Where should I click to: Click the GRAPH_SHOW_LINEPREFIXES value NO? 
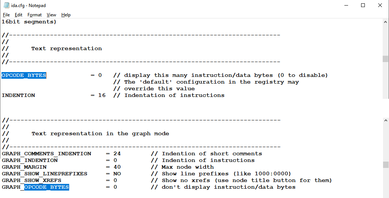[x=117, y=174]
